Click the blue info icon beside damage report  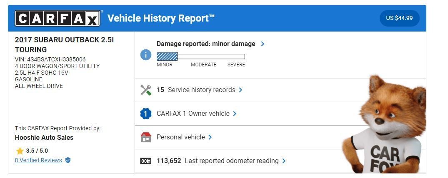pyautogui.click(x=146, y=55)
